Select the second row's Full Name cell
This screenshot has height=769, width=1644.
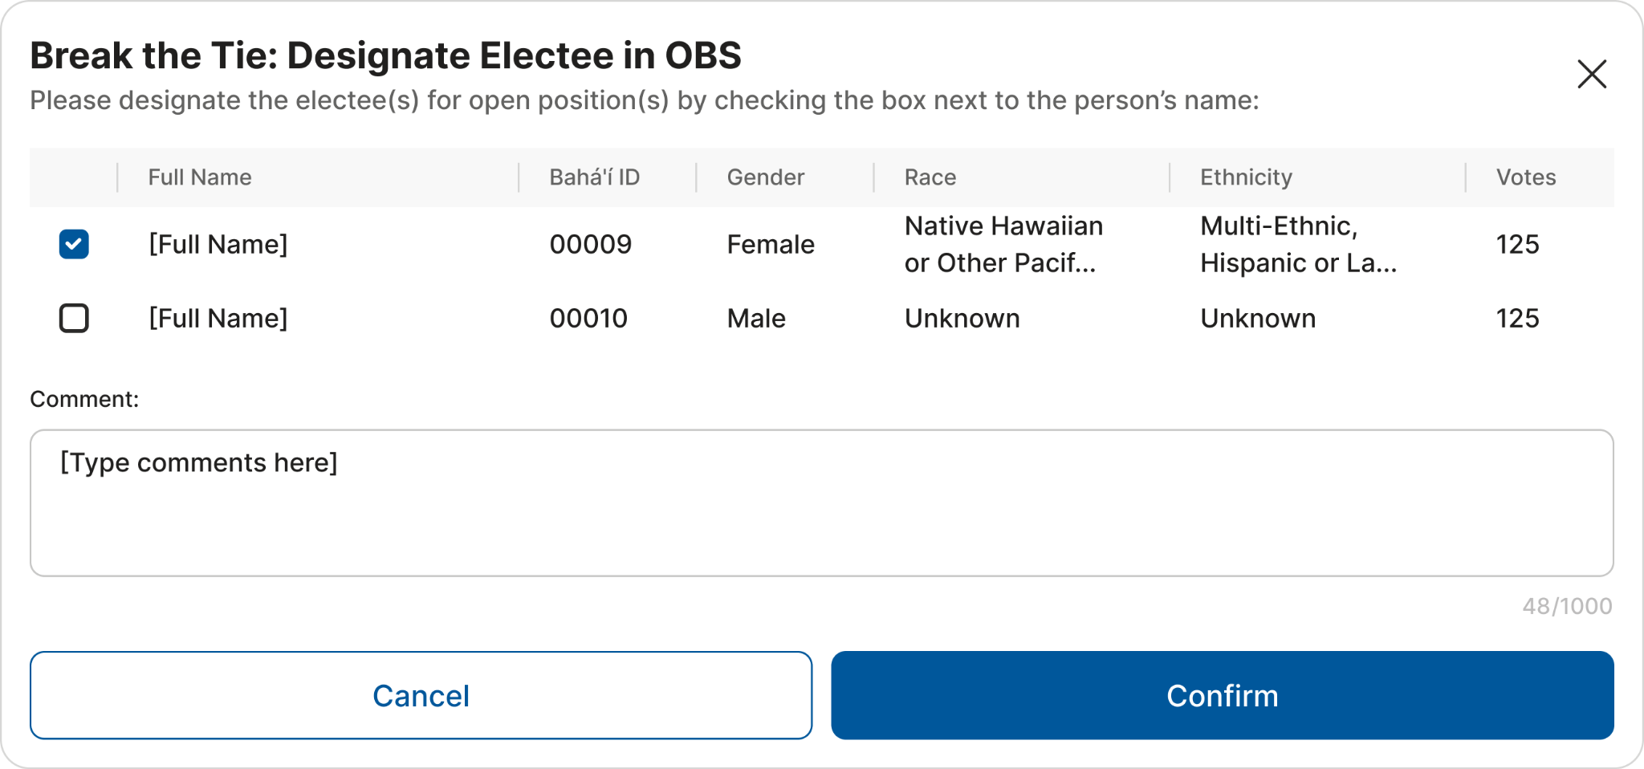(218, 319)
